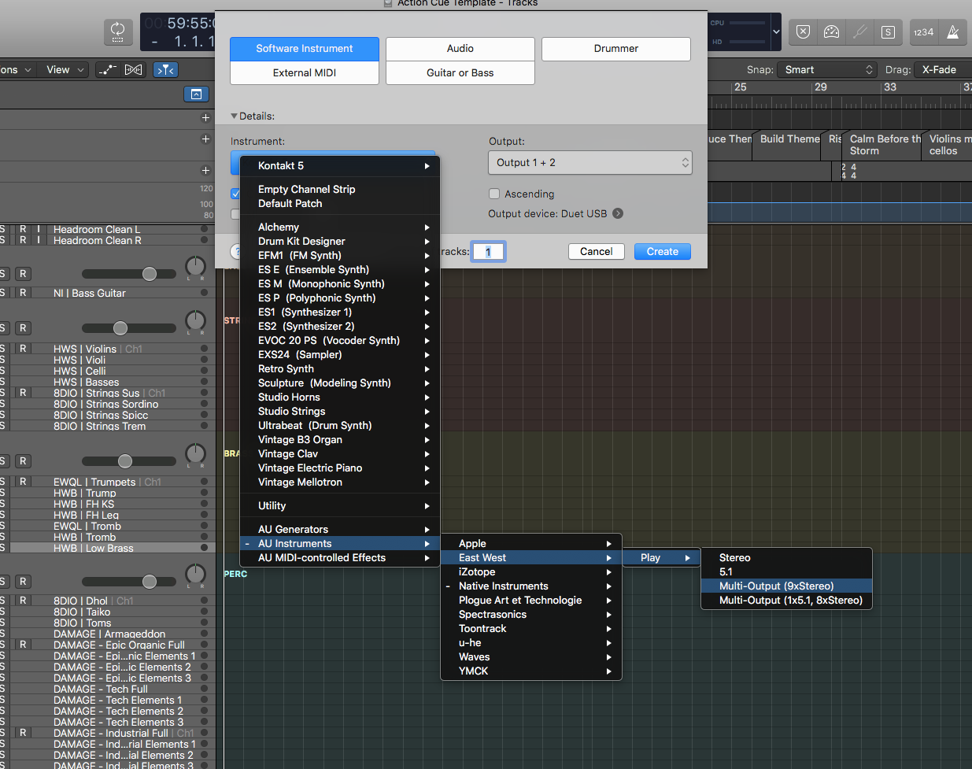Toggle the 1234 Count-in button
Viewport: 972px width, 769px height.
pyautogui.click(x=924, y=32)
